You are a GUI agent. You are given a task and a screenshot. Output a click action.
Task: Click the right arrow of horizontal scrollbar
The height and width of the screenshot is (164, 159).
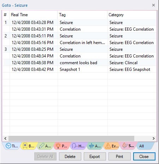click(x=154, y=138)
